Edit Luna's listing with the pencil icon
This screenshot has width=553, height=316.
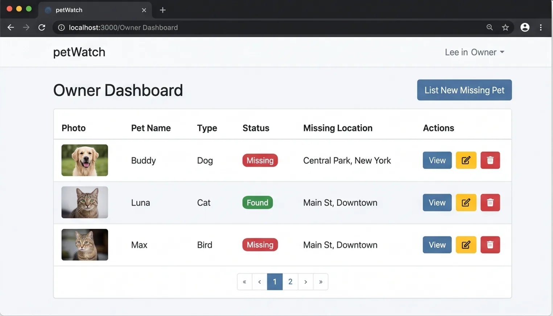(466, 203)
